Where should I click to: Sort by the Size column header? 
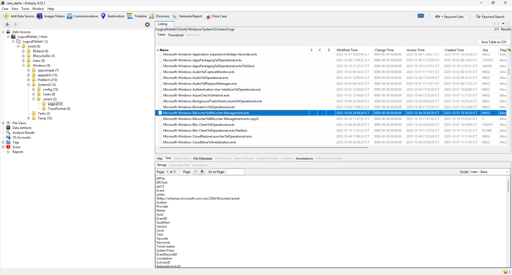(489, 50)
